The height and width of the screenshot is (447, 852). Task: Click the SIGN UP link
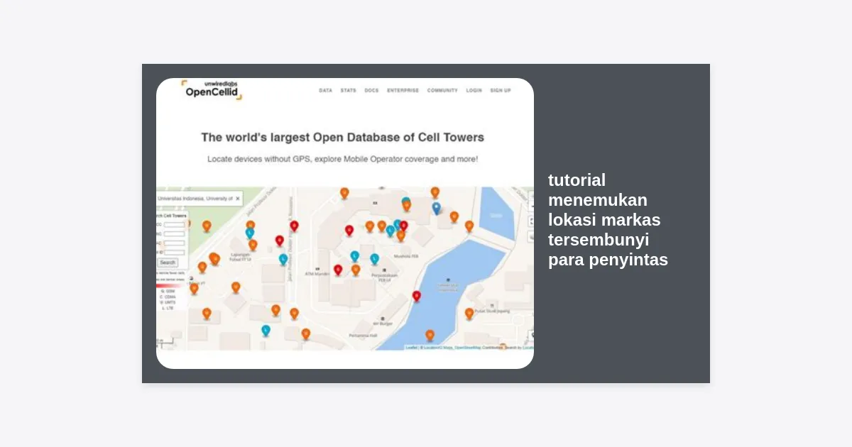[x=500, y=91]
